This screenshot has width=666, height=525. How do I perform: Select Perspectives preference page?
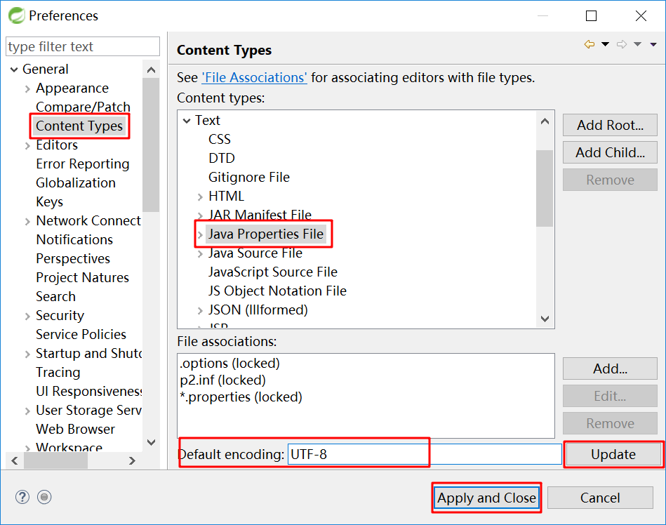pos(73,258)
